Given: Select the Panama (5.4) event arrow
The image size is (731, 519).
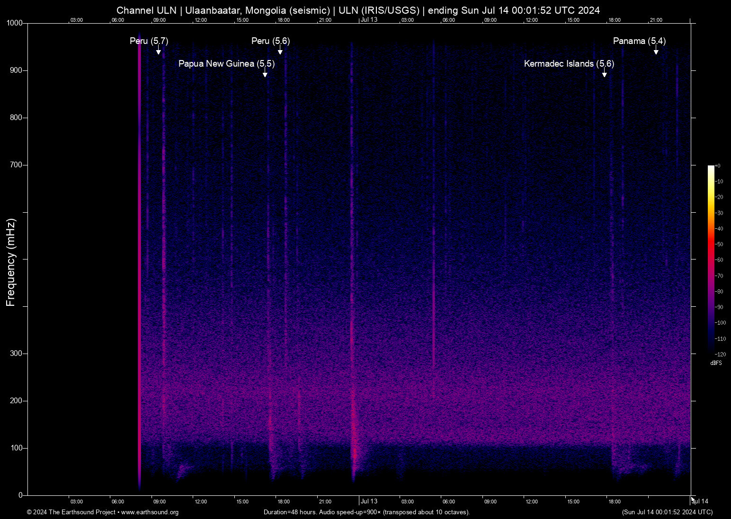Looking at the screenshot, I should (x=656, y=51).
